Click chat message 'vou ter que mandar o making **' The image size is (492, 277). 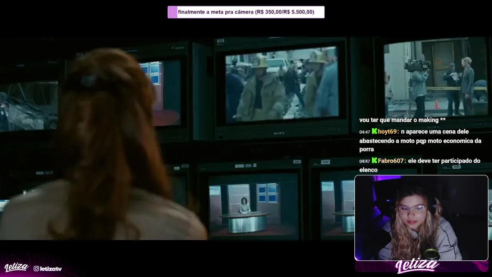(x=402, y=120)
